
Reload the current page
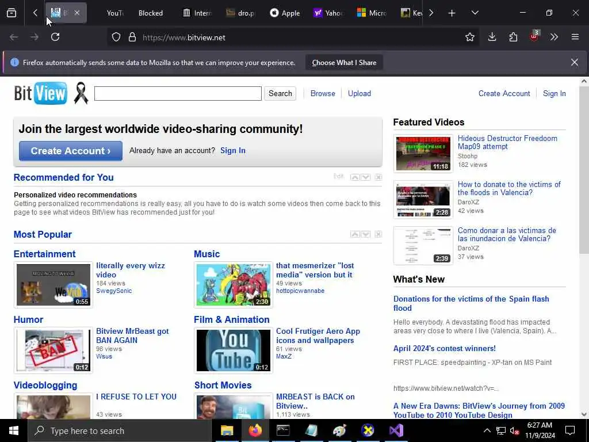55,37
